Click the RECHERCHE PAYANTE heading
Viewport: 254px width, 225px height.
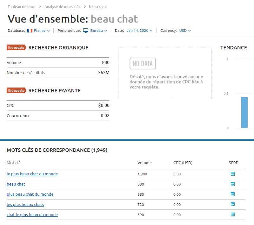[x=54, y=90]
